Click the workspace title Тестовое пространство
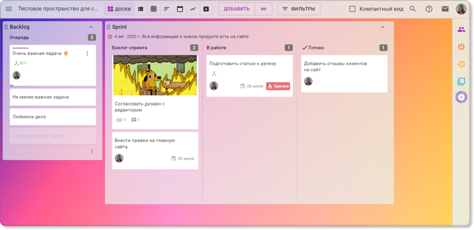Screen dimensions: 474x230 (58, 9)
